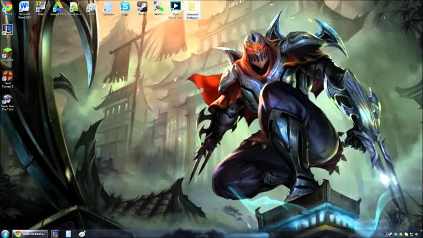Select the desktop shortcut with play-arrow icon
The width and height of the screenshot is (423, 238).
(x=176, y=10)
